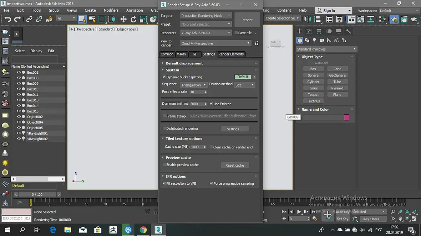Click the Mirror tool icon

tap(306, 19)
